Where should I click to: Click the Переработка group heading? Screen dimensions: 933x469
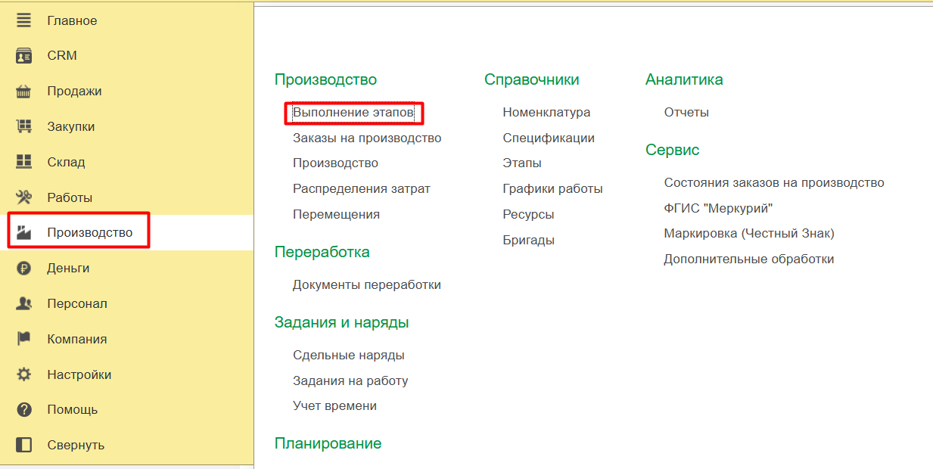322,252
